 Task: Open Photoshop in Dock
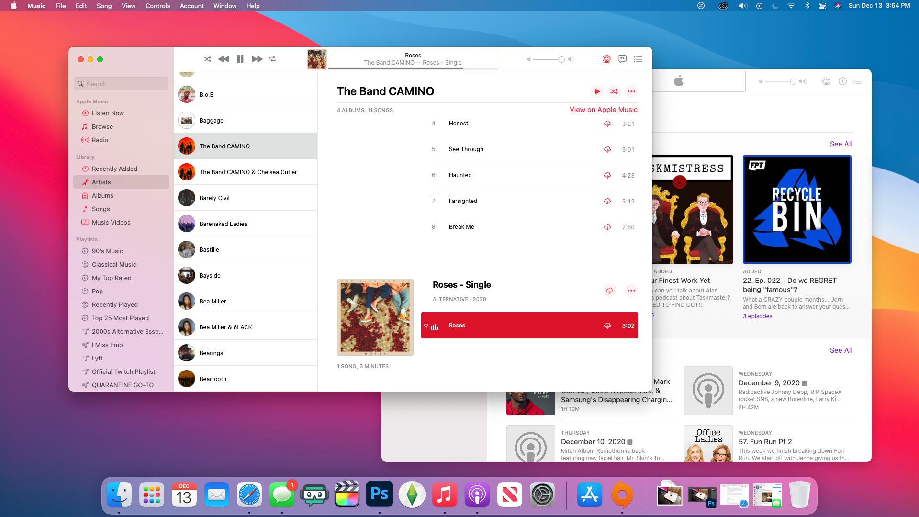(379, 495)
